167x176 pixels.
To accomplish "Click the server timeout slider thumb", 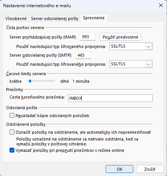I will tap(30, 81).
